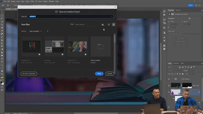Open the new folder icon in dialog

[x=103, y=25]
